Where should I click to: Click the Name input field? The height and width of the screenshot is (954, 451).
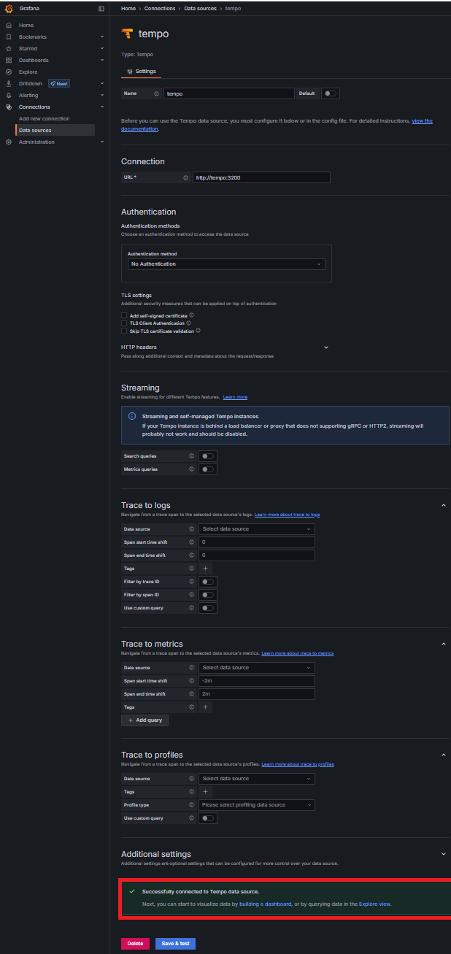click(x=228, y=93)
